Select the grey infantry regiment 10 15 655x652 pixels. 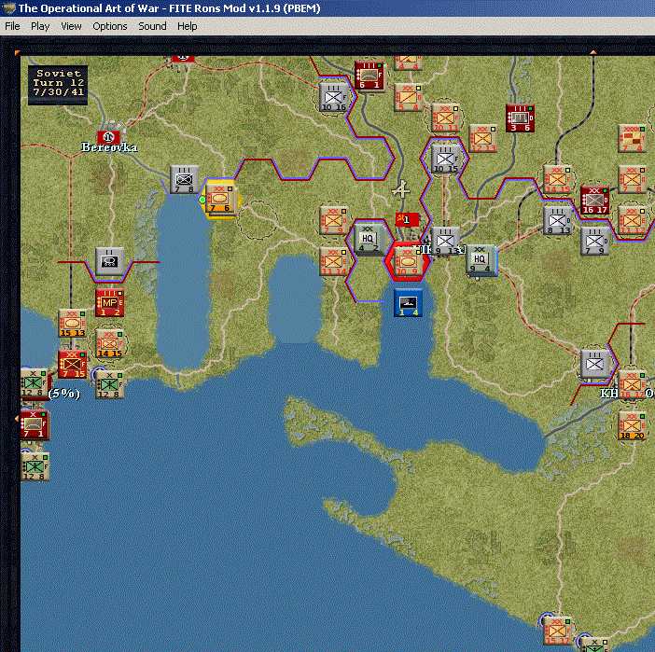pyautogui.click(x=445, y=160)
